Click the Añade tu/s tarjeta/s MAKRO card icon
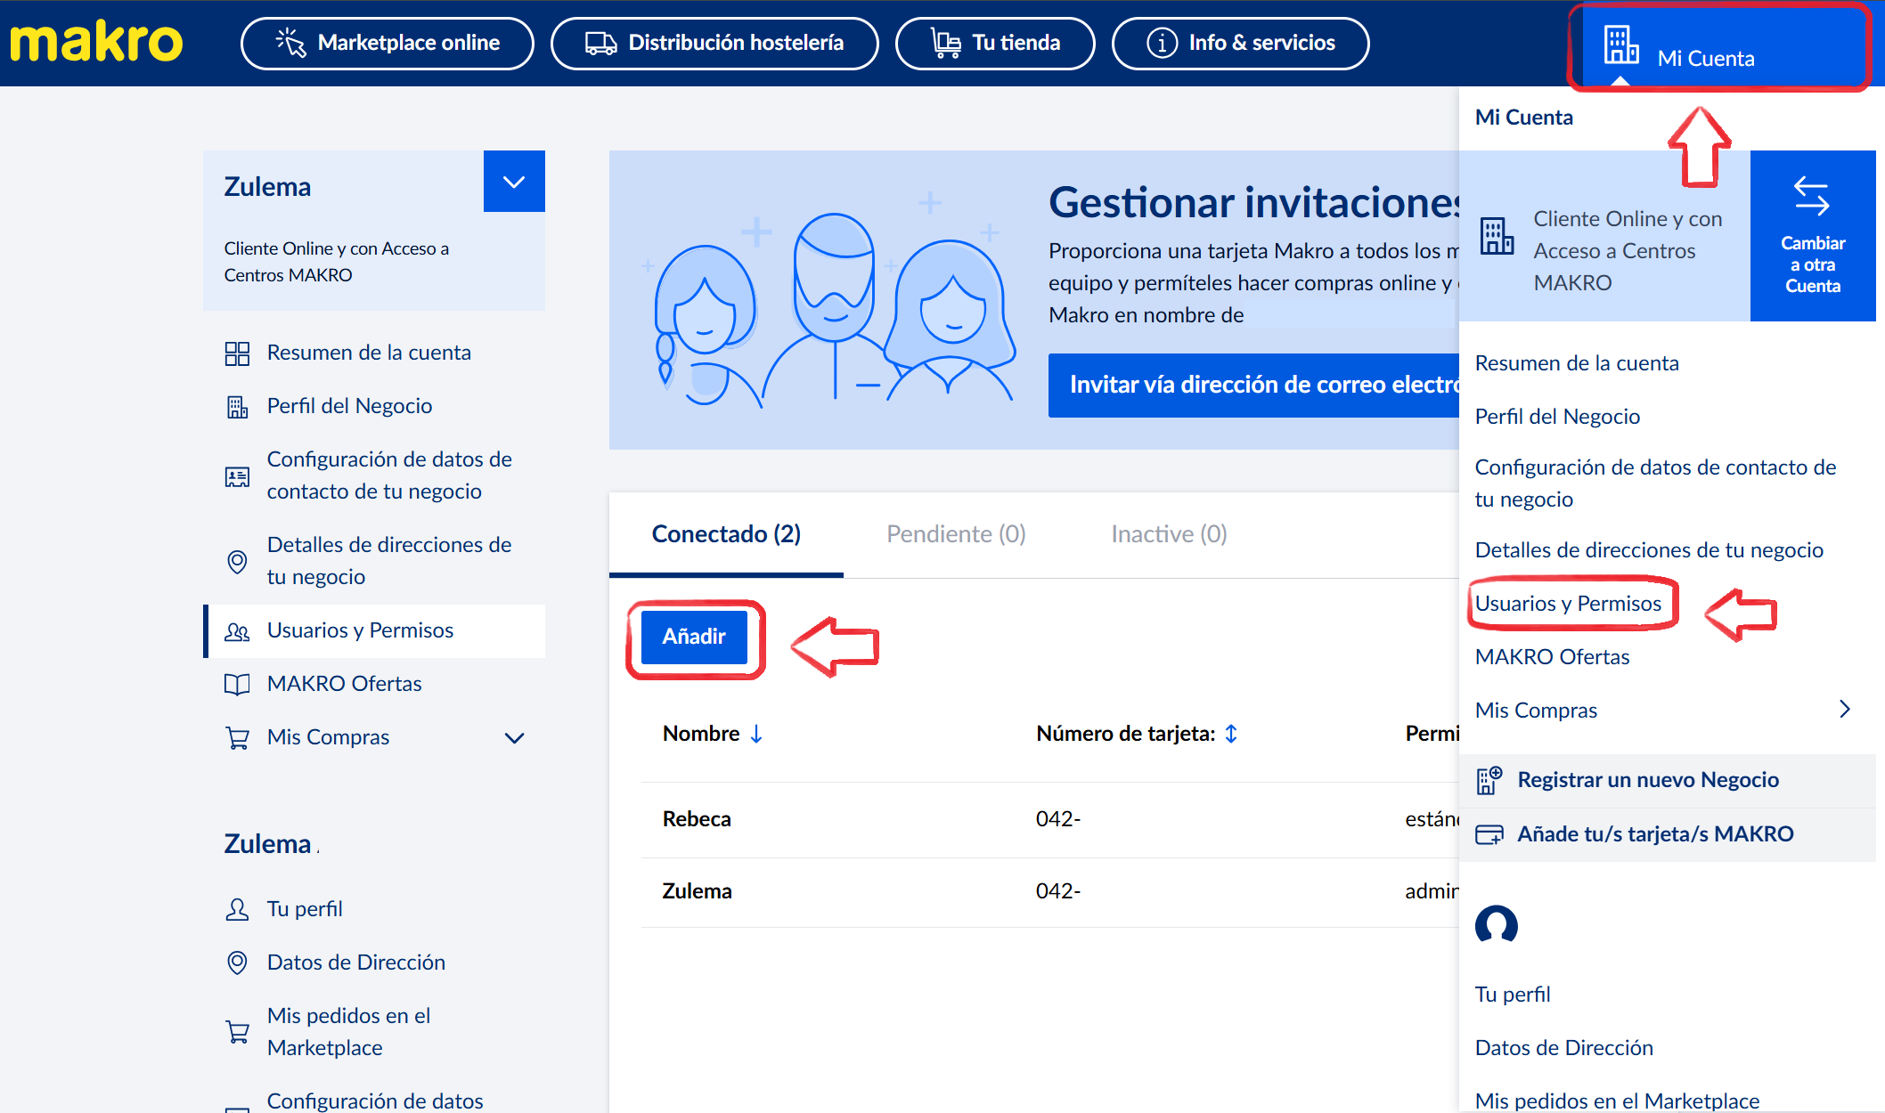Viewport: 1885px width, 1113px height. tap(1489, 834)
